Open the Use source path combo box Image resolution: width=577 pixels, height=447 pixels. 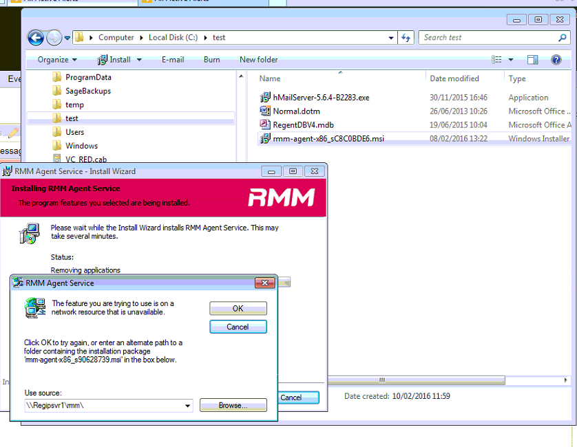109,406
